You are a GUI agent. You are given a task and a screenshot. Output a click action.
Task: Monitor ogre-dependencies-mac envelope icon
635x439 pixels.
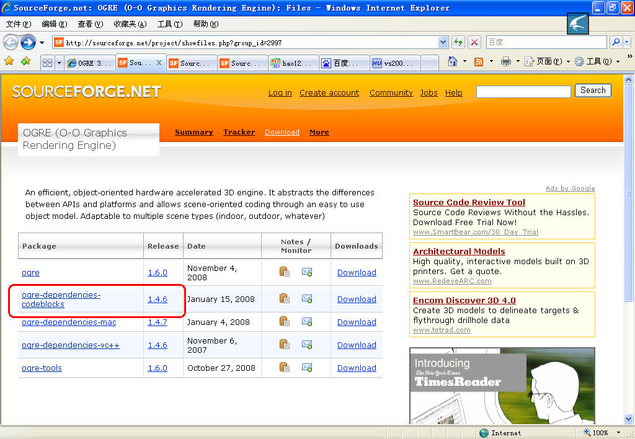(x=307, y=322)
